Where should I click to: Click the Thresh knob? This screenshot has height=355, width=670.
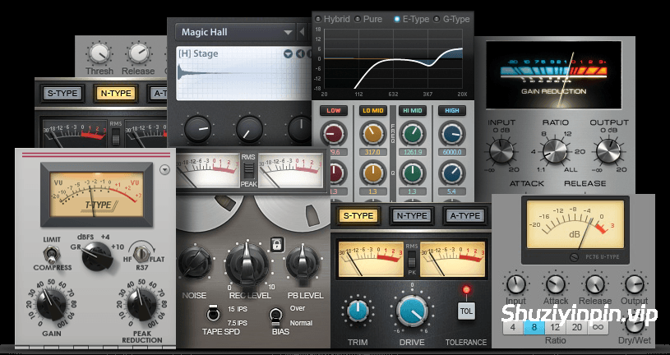pos(99,53)
